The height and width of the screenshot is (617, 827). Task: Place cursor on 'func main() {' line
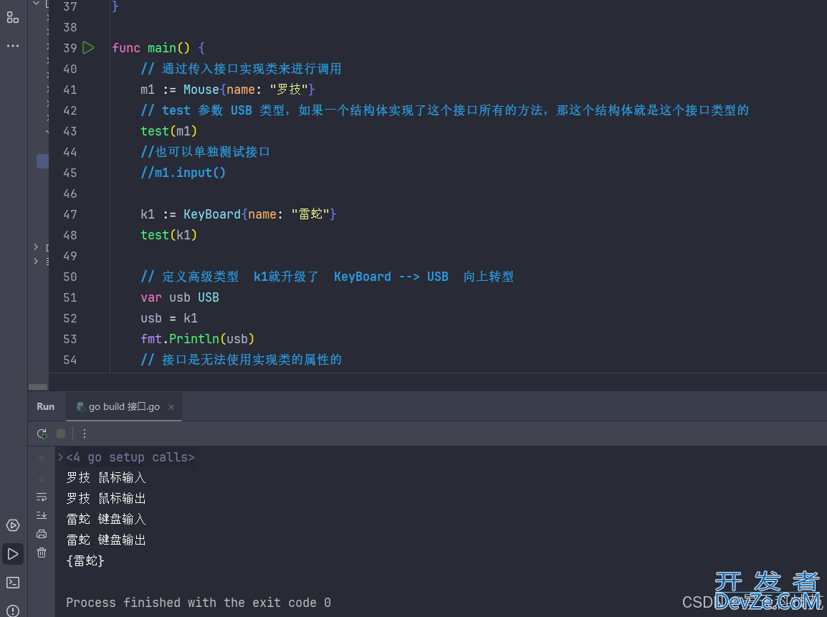[x=158, y=48]
